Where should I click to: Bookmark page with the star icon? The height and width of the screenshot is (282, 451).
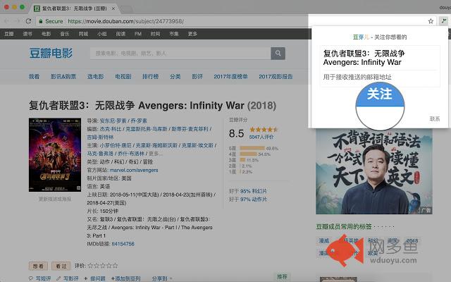coord(431,21)
